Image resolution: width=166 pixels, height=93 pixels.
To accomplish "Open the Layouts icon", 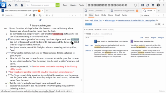I will (142, 5).
